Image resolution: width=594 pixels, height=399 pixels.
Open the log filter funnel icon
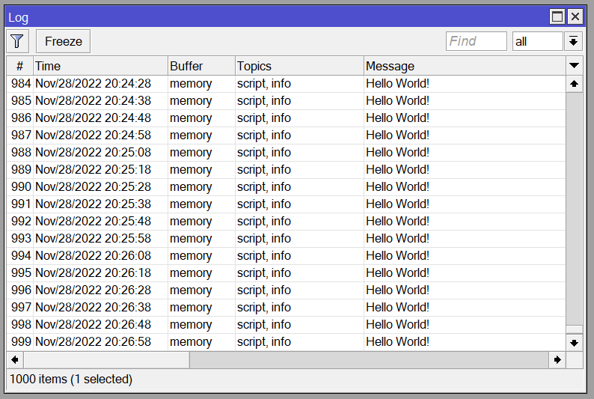[x=17, y=41]
